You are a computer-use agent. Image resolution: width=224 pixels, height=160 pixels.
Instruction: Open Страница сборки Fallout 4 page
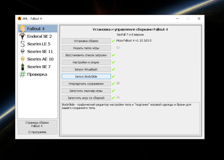click(x=37, y=124)
